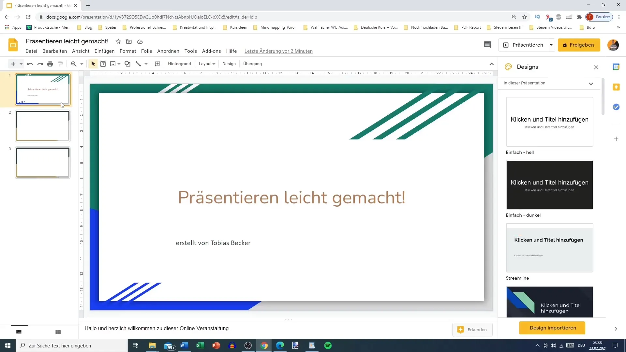The width and height of the screenshot is (626, 352).
Task: Click the print icon in toolbar
Action: click(50, 64)
